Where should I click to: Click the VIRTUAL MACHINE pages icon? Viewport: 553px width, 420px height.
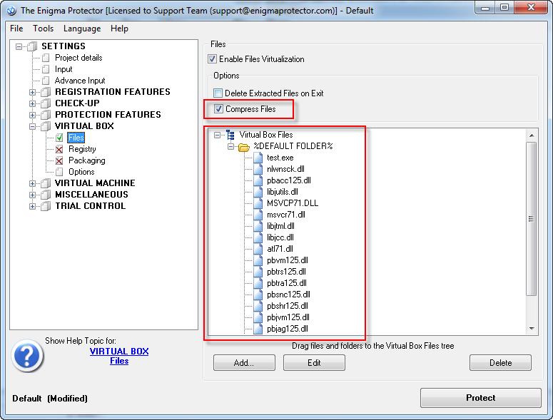46,183
